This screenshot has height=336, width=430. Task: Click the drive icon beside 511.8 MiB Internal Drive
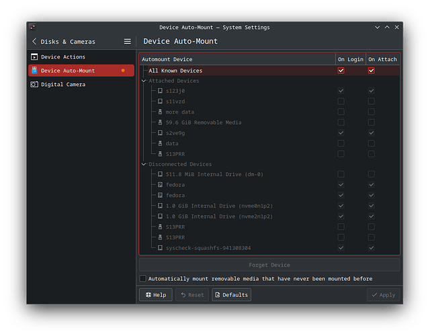click(160, 174)
